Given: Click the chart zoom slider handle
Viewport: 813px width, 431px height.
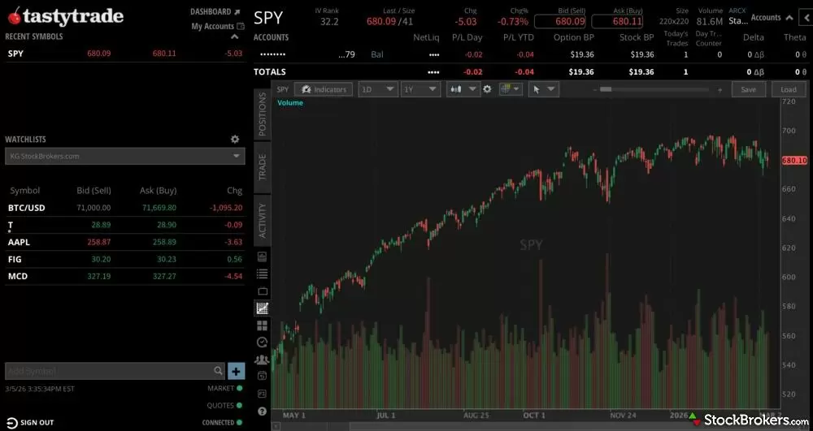Looking at the screenshot, I should (x=605, y=89).
